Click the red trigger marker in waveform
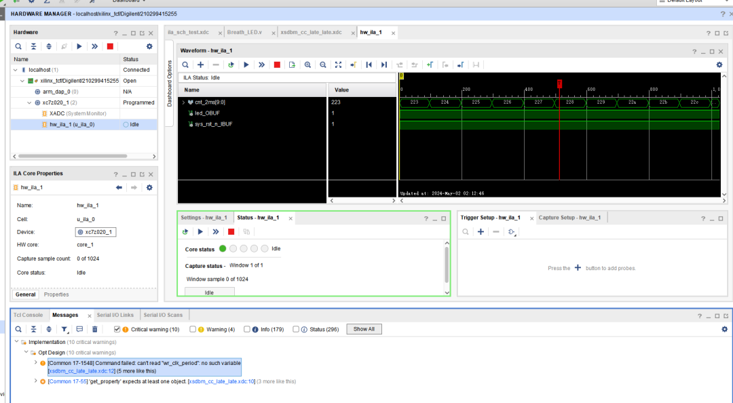Screen dimensions: 733x403 [x=559, y=83]
